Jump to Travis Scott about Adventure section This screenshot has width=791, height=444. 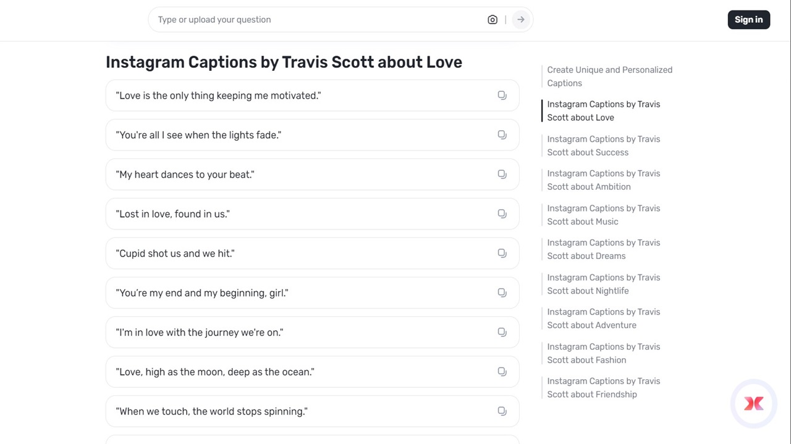[x=603, y=318]
